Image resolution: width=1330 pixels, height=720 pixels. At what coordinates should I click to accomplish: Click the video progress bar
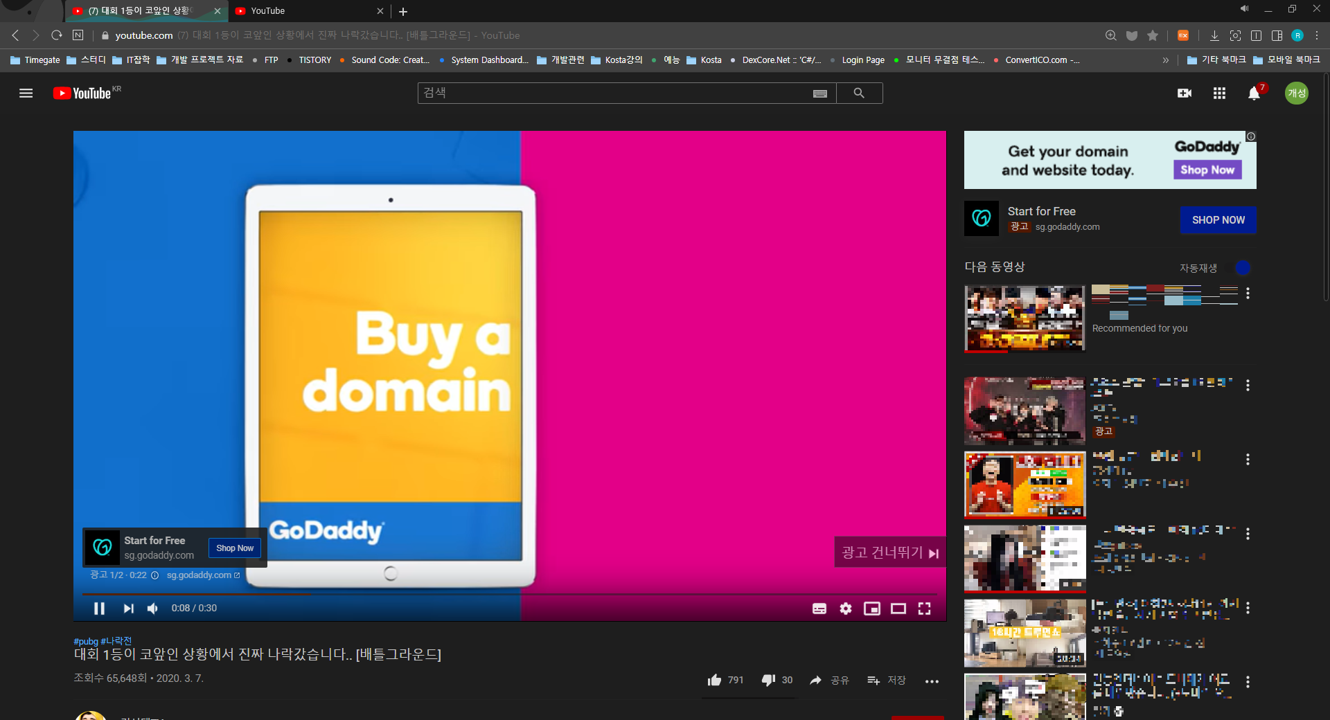point(510,594)
